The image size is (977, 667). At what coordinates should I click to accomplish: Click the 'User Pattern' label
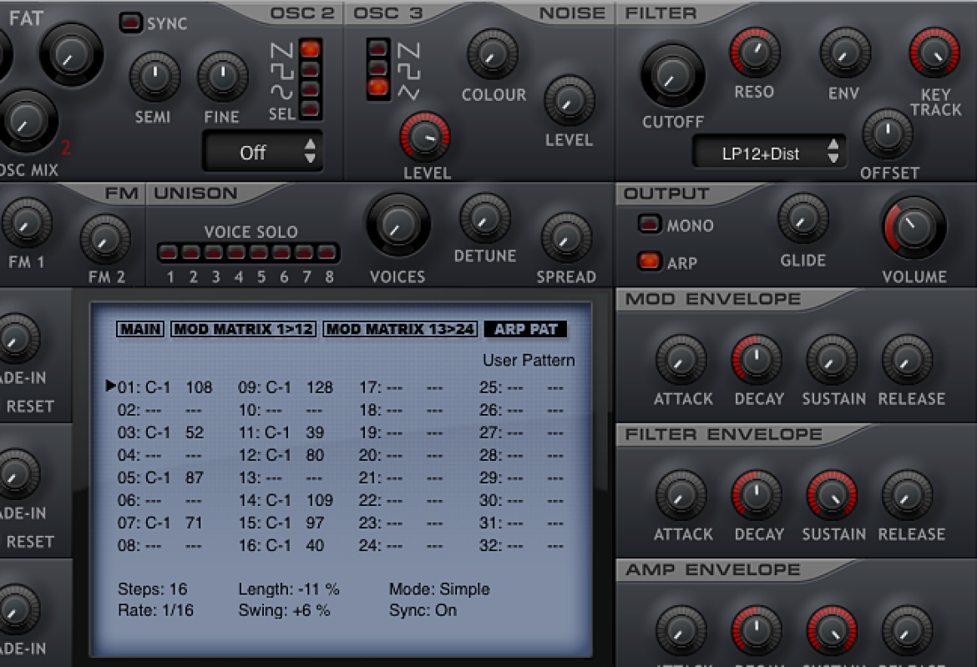tap(529, 360)
